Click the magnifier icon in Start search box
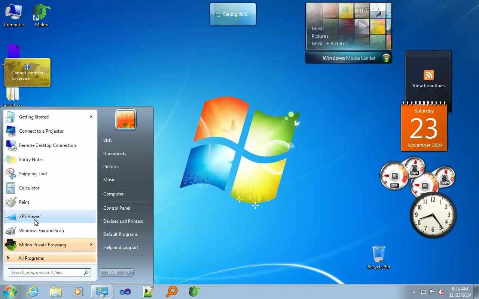This screenshot has height=299, width=479. [86, 272]
